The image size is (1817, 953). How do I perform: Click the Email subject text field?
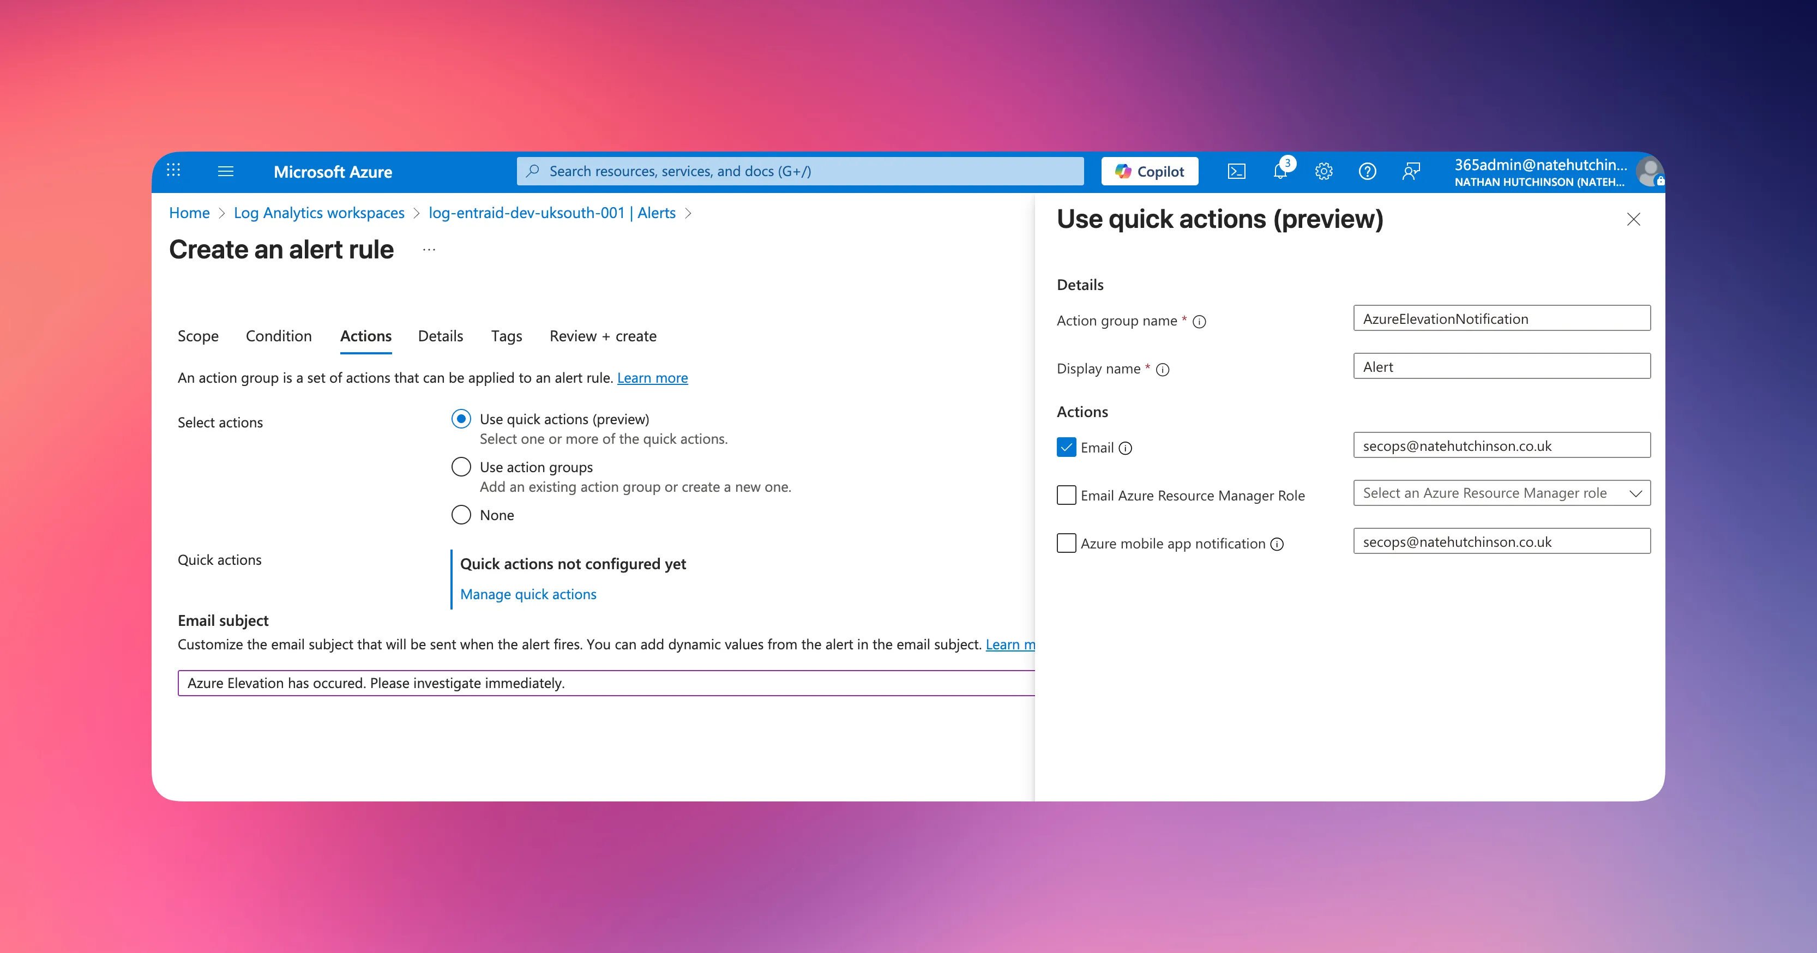pyautogui.click(x=606, y=683)
